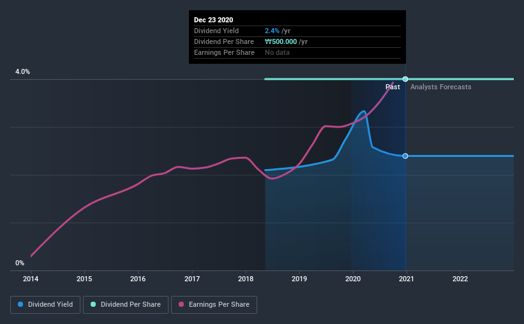This screenshot has height=324, width=524.
Task: Click the 2015 year axis label
Action: (x=84, y=279)
